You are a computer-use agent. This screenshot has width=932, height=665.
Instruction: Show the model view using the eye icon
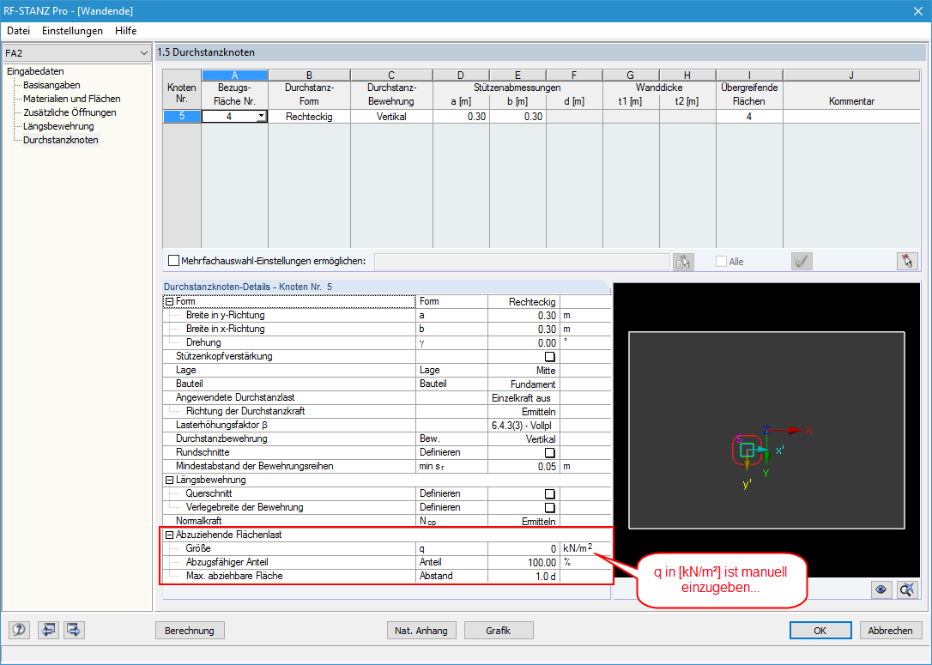click(881, 589)
